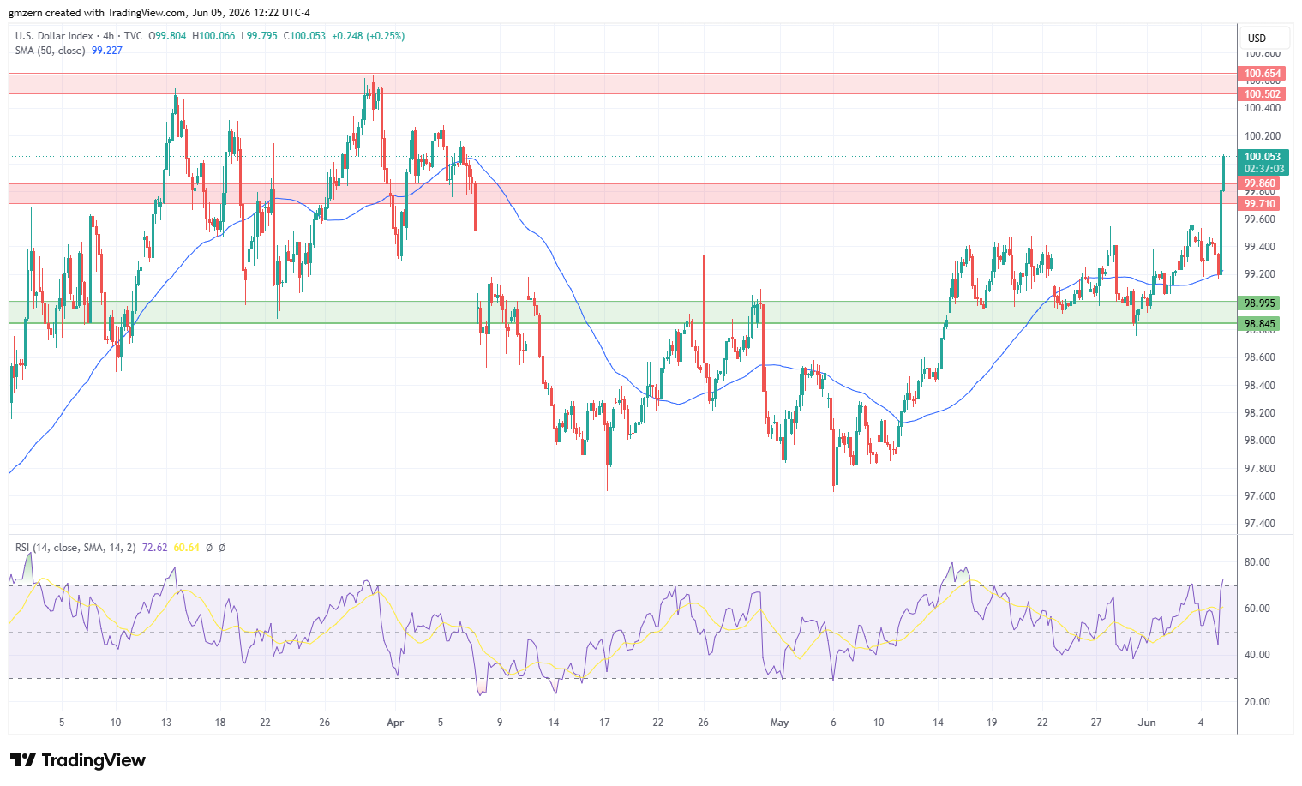Click the current price label 100.053
Screen dimensions: 1302x786
1263,157
